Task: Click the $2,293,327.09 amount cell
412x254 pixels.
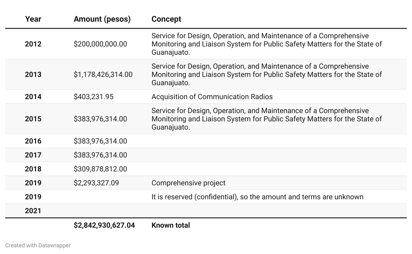Action: [x=96, y=183]
